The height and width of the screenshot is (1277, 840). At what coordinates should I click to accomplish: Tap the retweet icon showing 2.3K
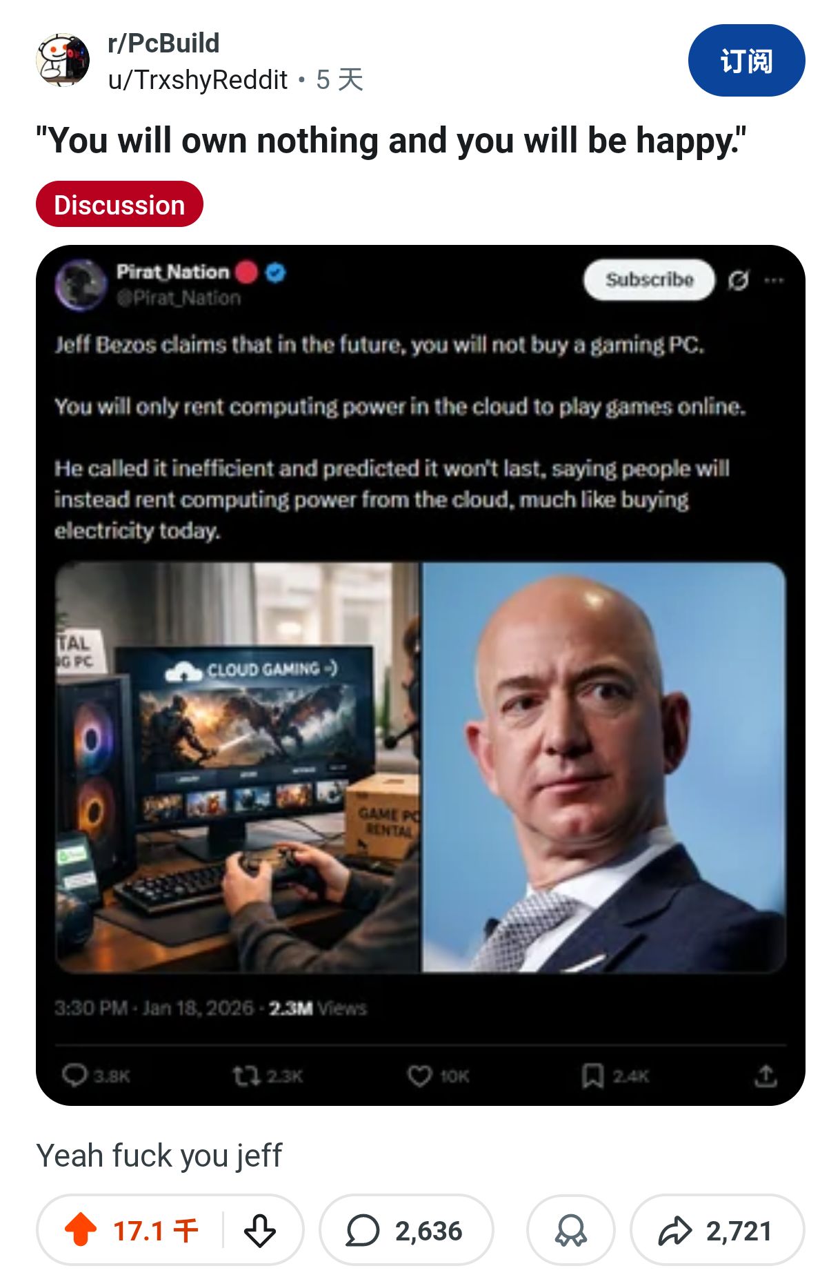tap(246, 1075)
